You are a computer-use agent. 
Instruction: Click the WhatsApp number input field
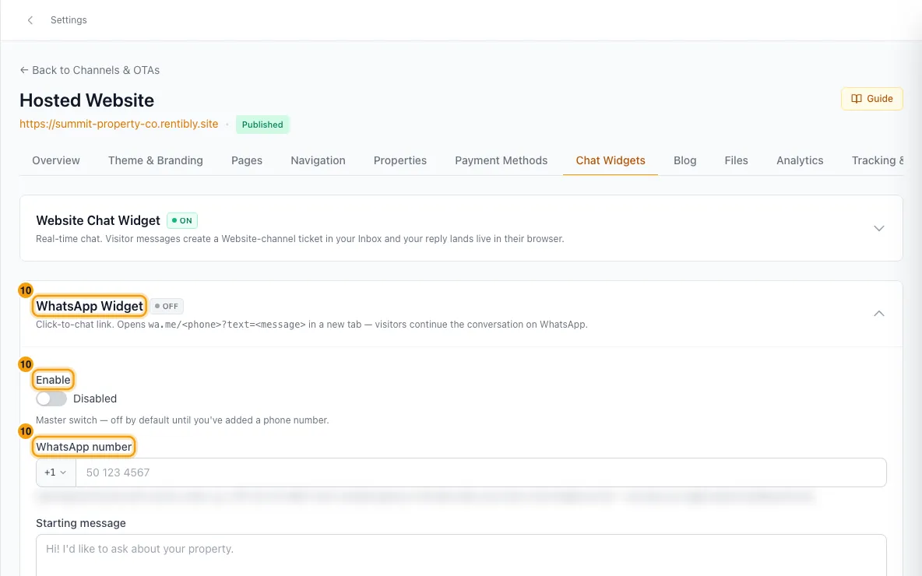[x=481, y=472]
